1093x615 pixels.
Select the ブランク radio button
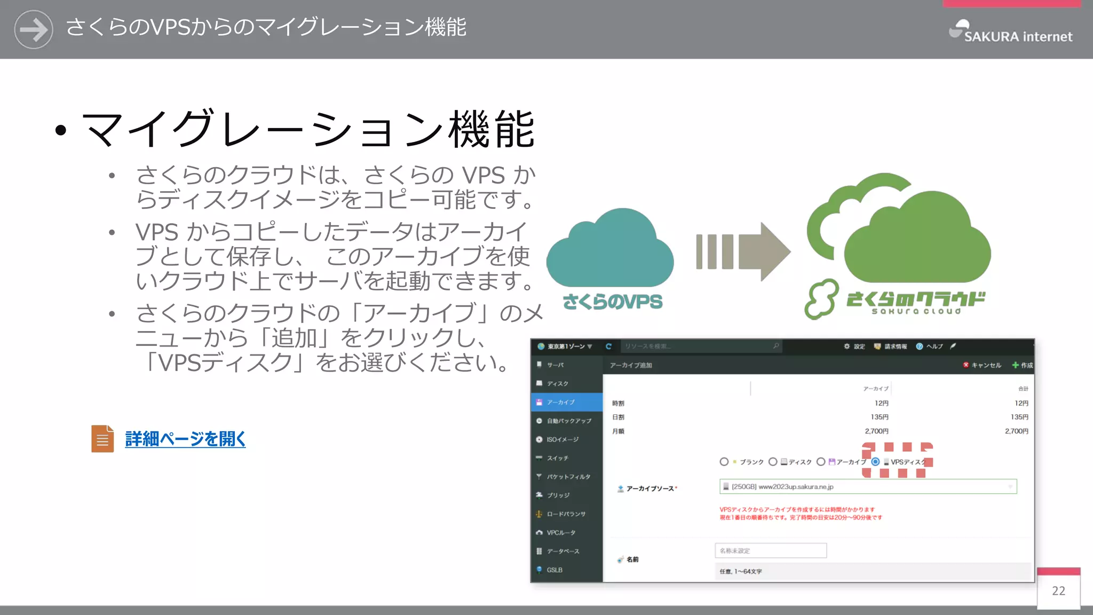click(724, 462)
